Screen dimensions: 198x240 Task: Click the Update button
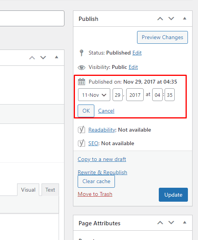pos(173,195)
